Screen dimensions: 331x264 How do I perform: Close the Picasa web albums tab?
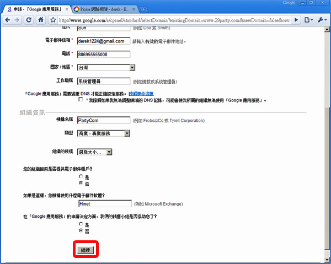[134, 9]
